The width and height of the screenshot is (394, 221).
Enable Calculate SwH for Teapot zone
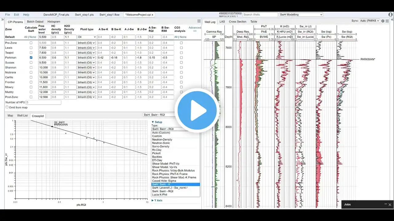point(31,53)
